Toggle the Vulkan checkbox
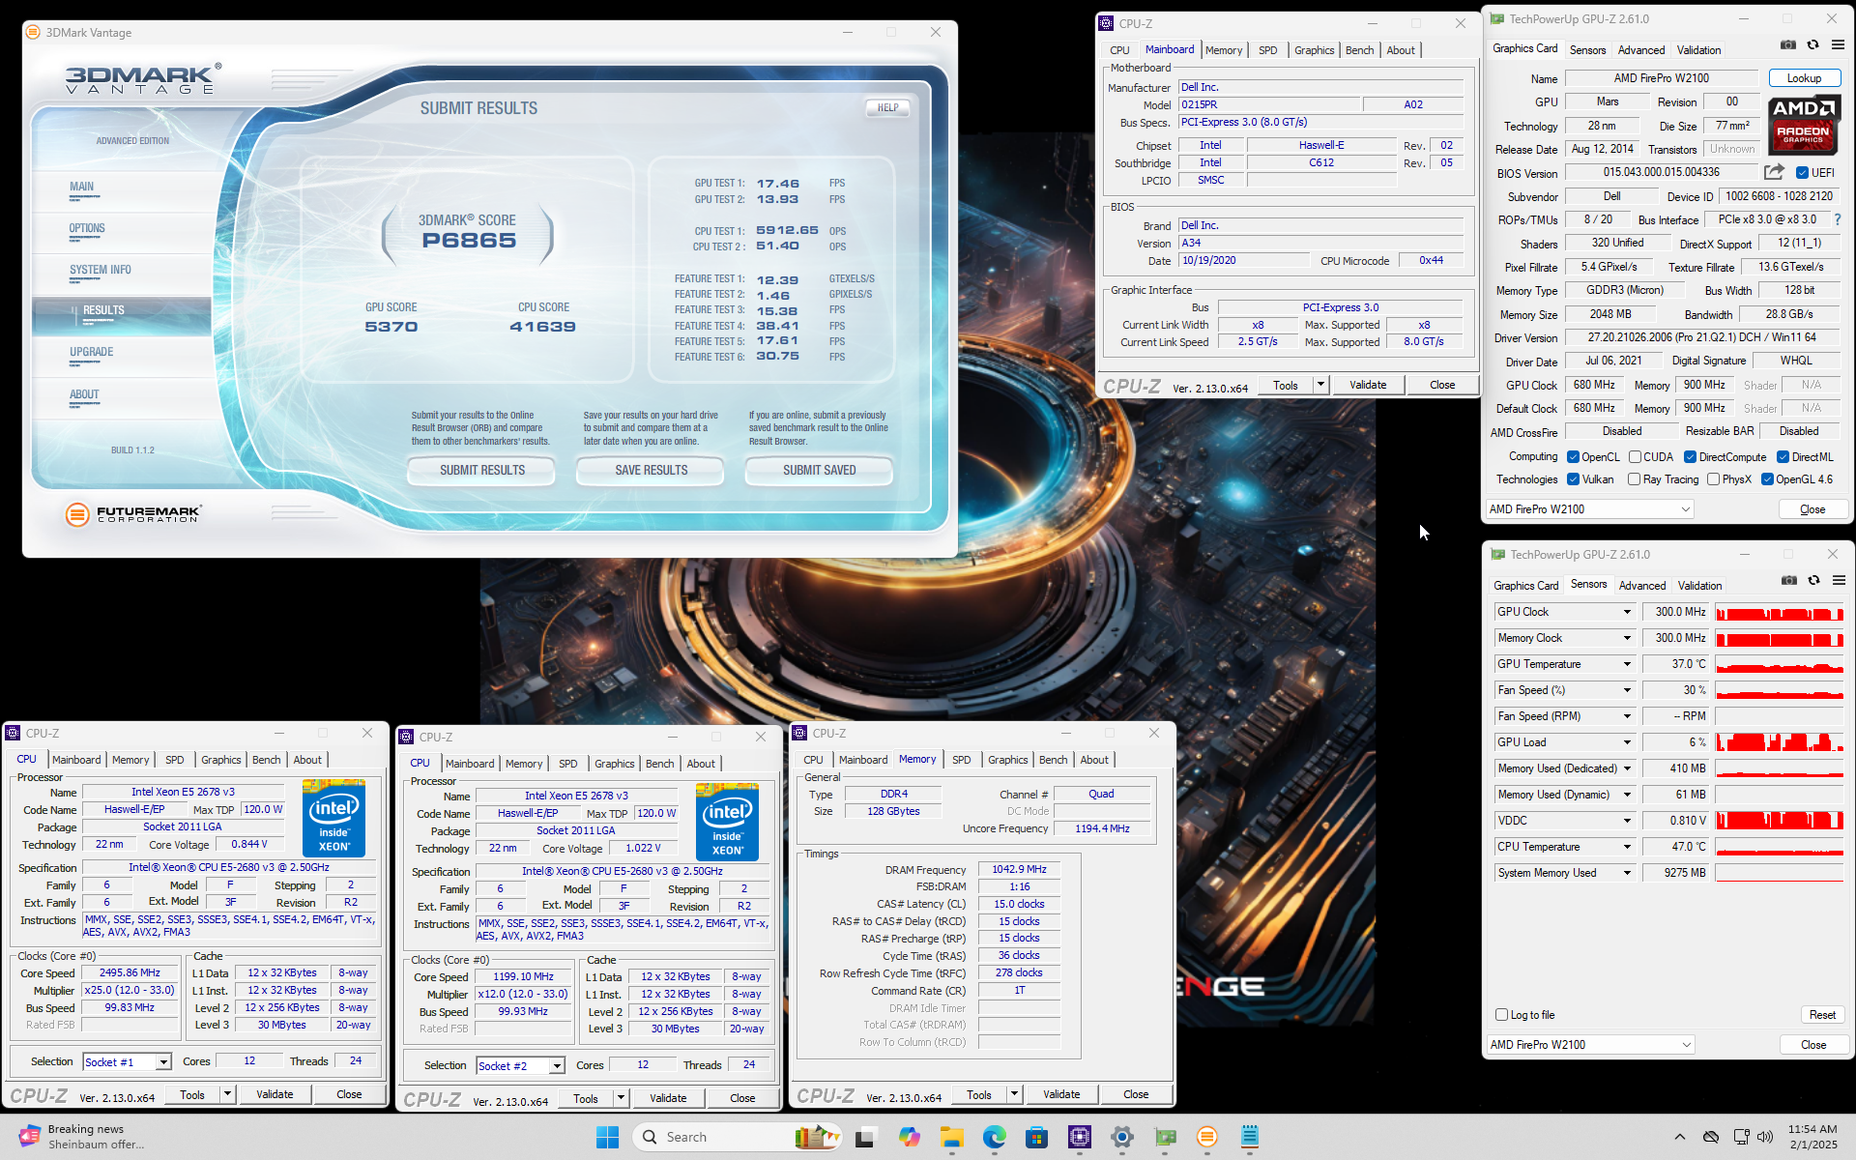Screen dimensions: 1856x1160 [x=1574, y=479]
